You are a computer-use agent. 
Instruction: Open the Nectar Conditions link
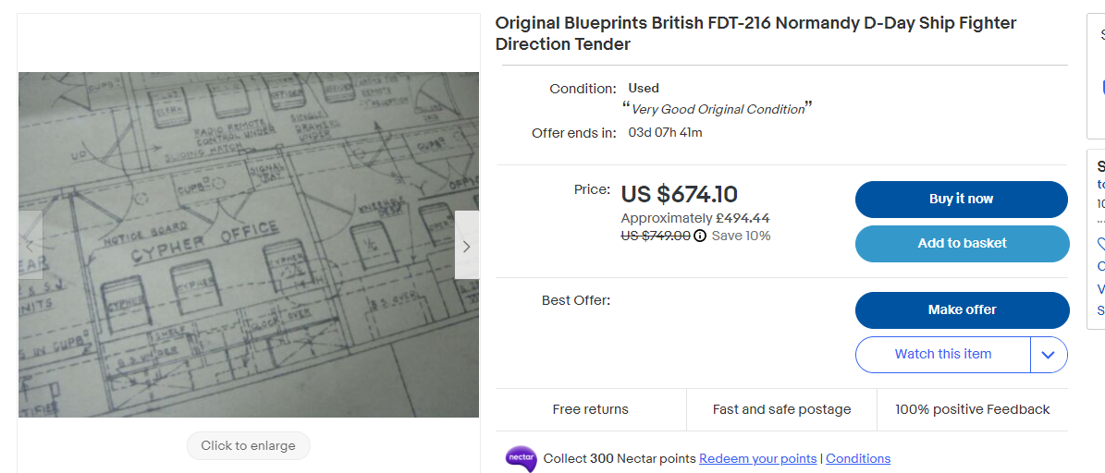[858, 459]
